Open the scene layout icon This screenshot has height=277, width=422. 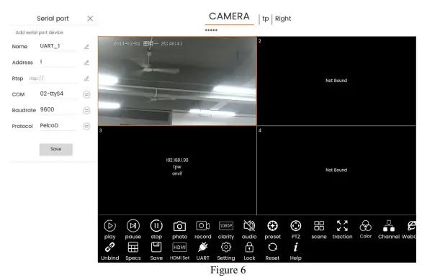tap(319, 226)
